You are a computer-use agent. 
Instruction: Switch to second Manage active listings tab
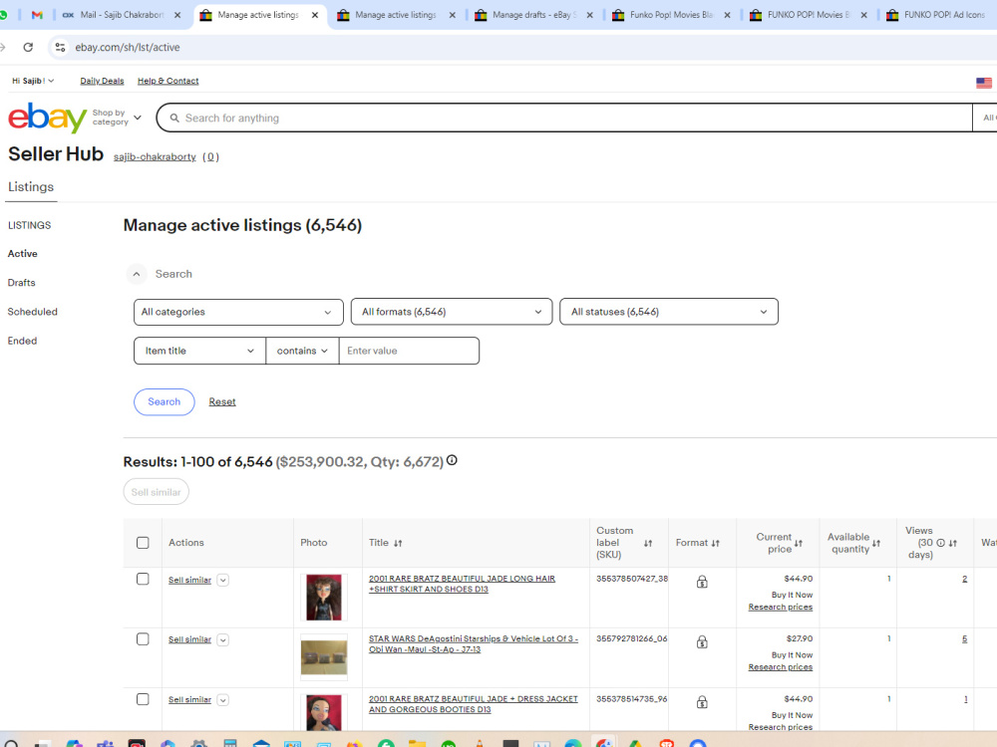click(x=396, y=15)
